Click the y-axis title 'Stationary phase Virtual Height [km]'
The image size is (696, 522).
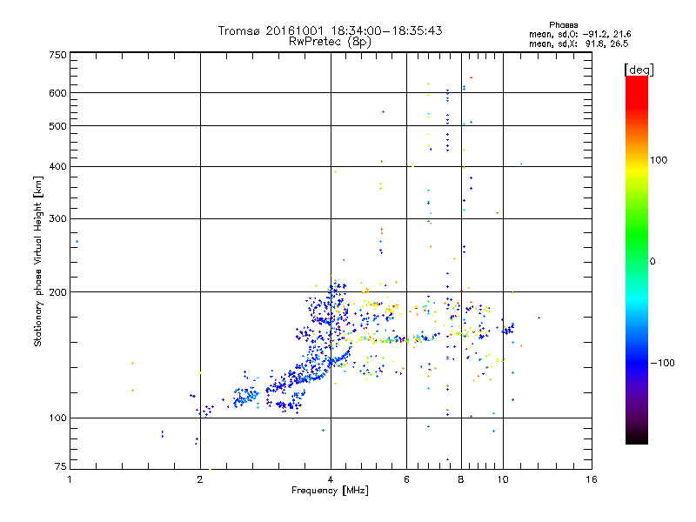click(x=37, y=261)
